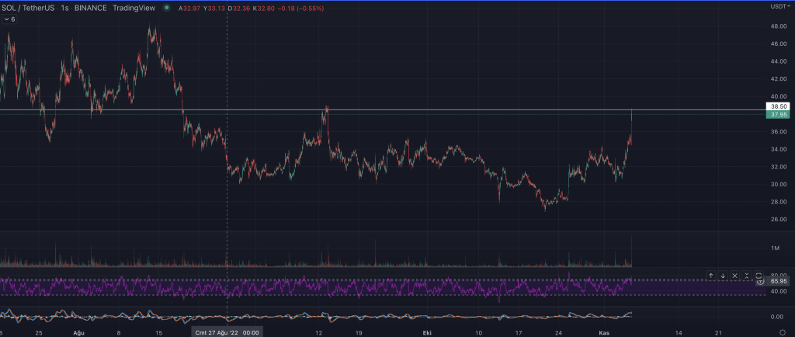
Task: Select the 38.50 horizontal line price label
Action: click(779, 106)
